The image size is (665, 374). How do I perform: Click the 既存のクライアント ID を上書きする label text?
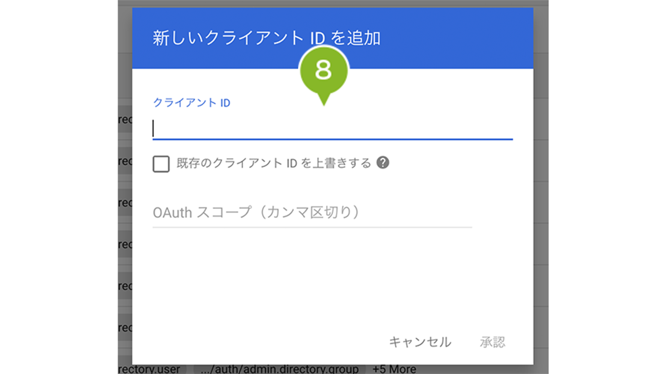pos(273,163)
